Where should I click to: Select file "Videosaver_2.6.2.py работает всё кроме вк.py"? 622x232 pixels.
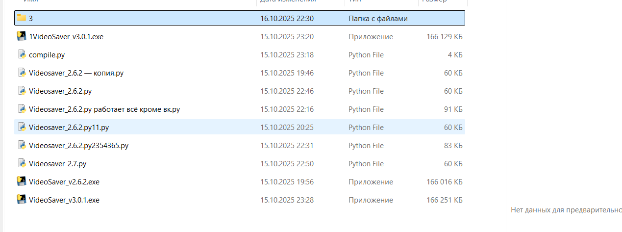point(104,109)
